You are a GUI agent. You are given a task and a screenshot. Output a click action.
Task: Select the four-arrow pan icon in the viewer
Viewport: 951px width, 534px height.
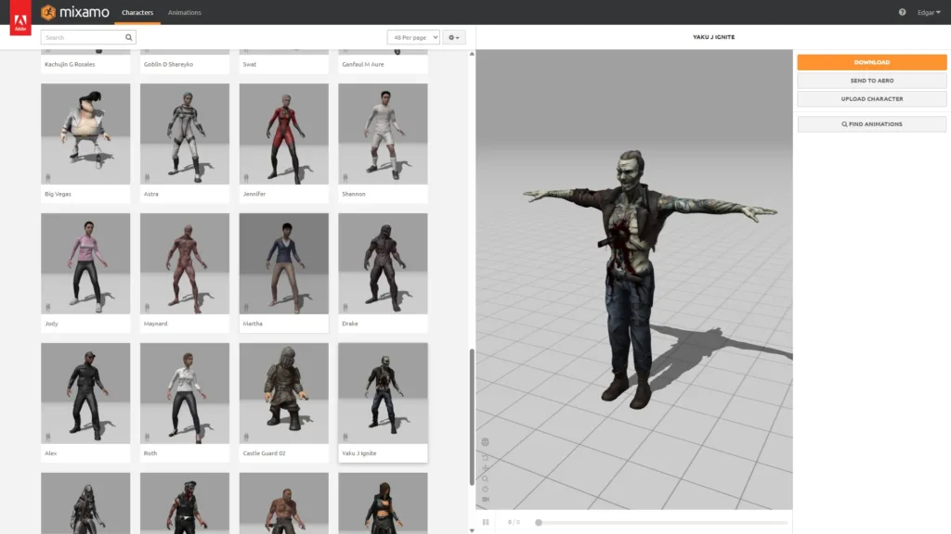pos(485,468)
